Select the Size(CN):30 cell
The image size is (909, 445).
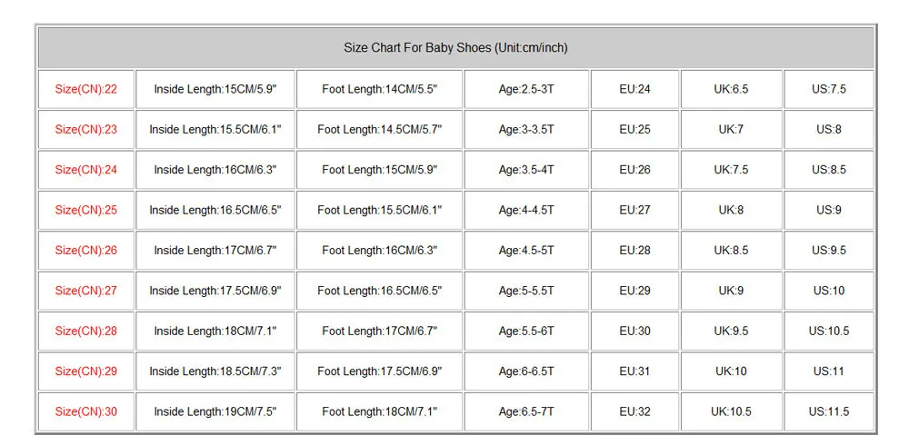86,411
